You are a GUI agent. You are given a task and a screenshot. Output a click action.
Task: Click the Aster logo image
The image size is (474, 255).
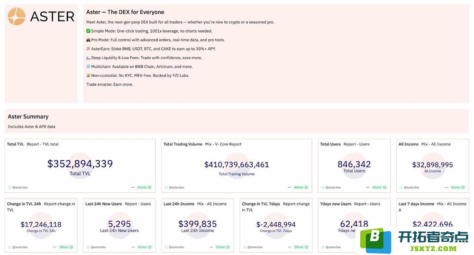[x=41, y=16]
